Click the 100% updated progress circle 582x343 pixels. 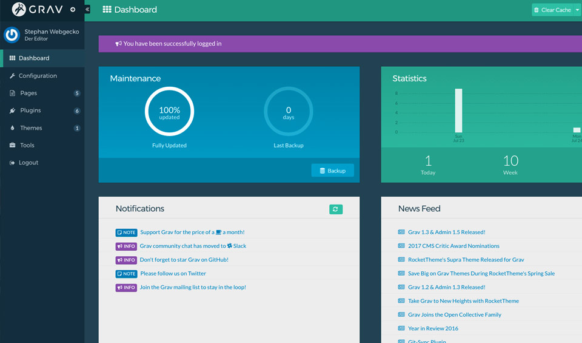click(x=169, y=111)
